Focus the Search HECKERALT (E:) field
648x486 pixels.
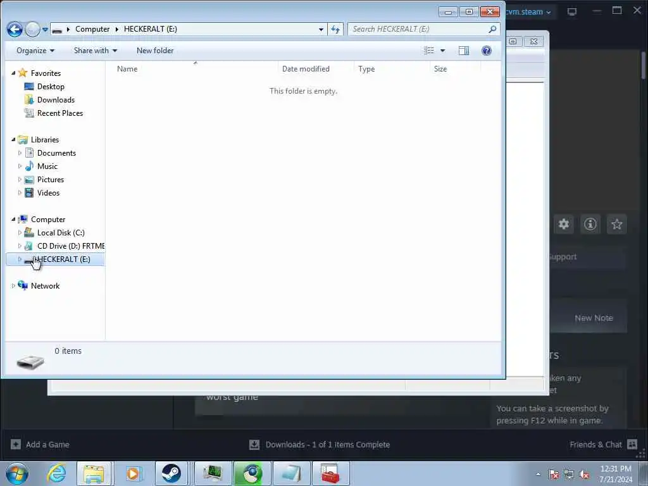pos(423,29)
